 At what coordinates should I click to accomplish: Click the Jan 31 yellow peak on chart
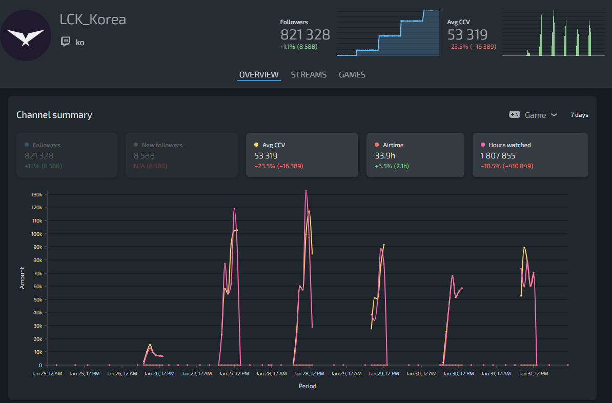[524, 248]
